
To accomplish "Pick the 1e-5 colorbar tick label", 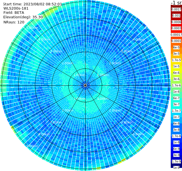I will 176,66.
